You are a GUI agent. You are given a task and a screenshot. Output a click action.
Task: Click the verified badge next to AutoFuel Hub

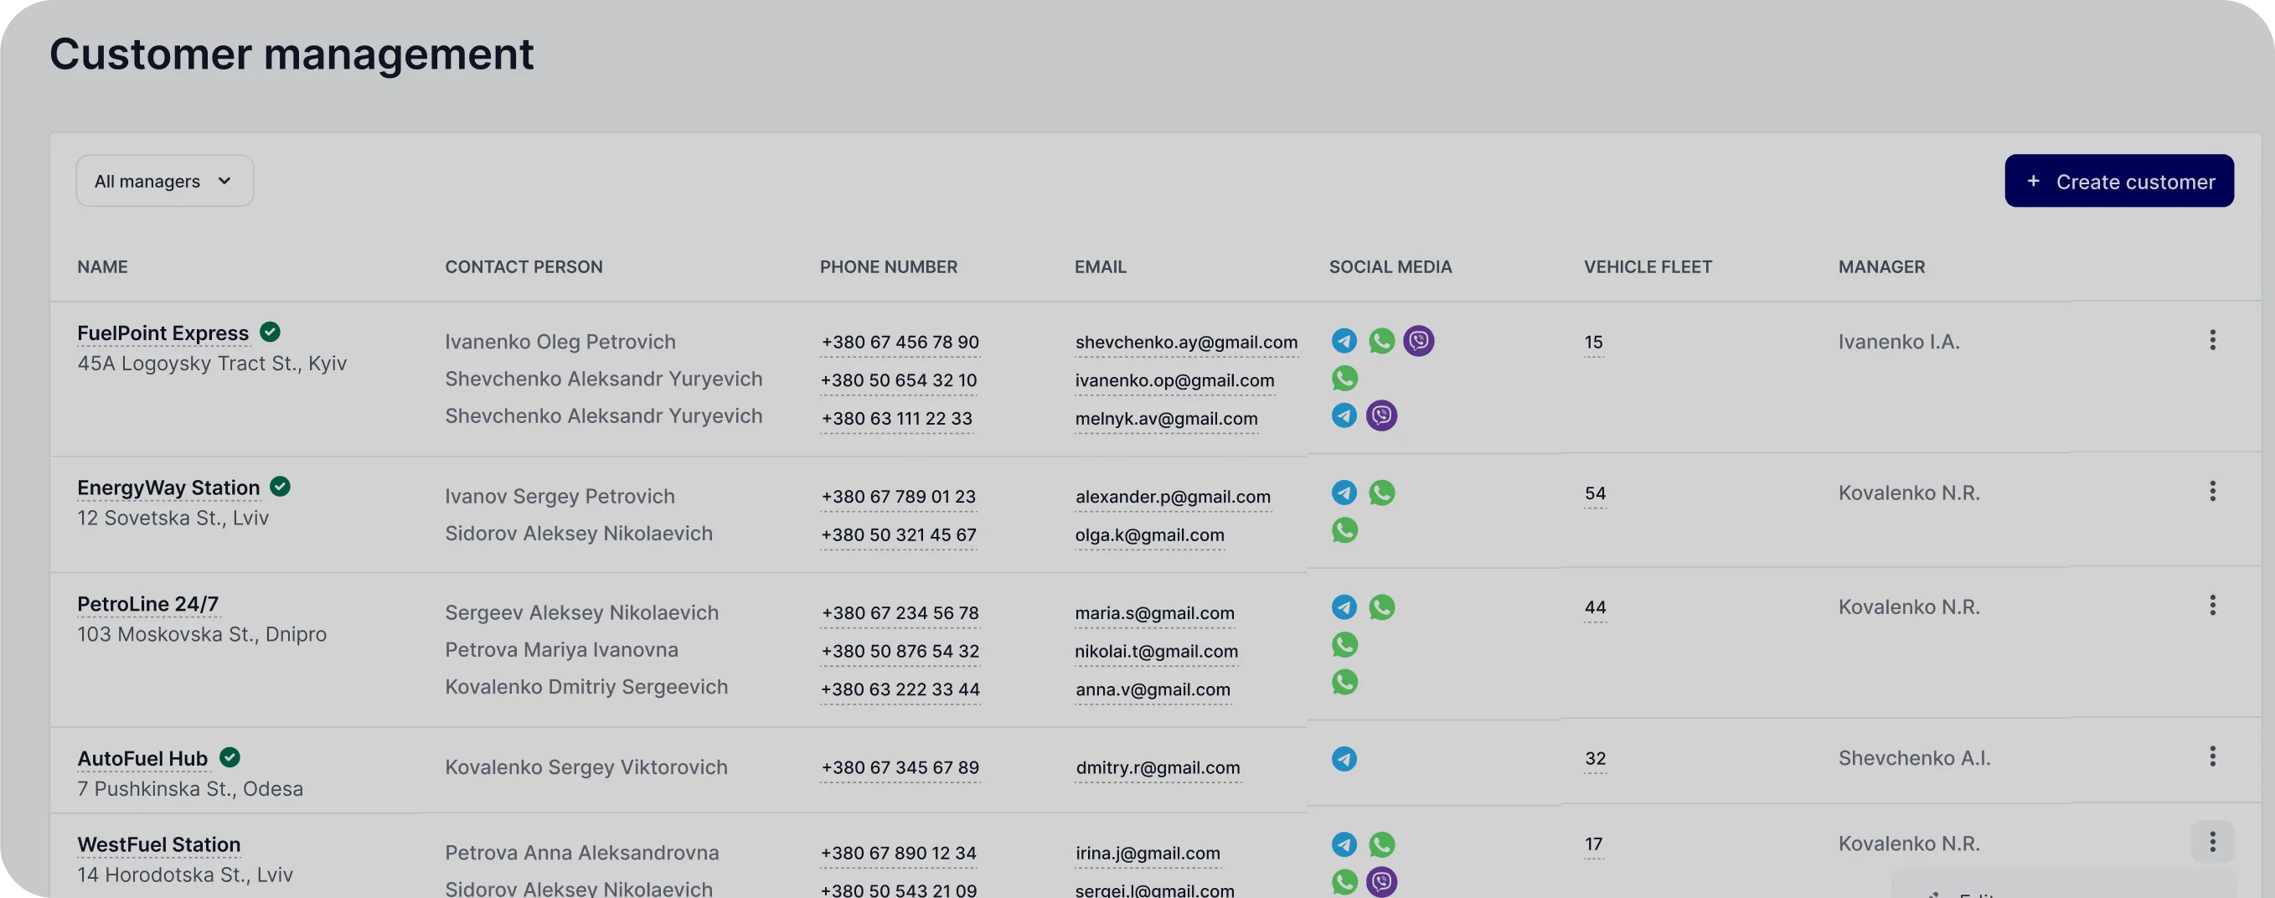coord(230,757)
